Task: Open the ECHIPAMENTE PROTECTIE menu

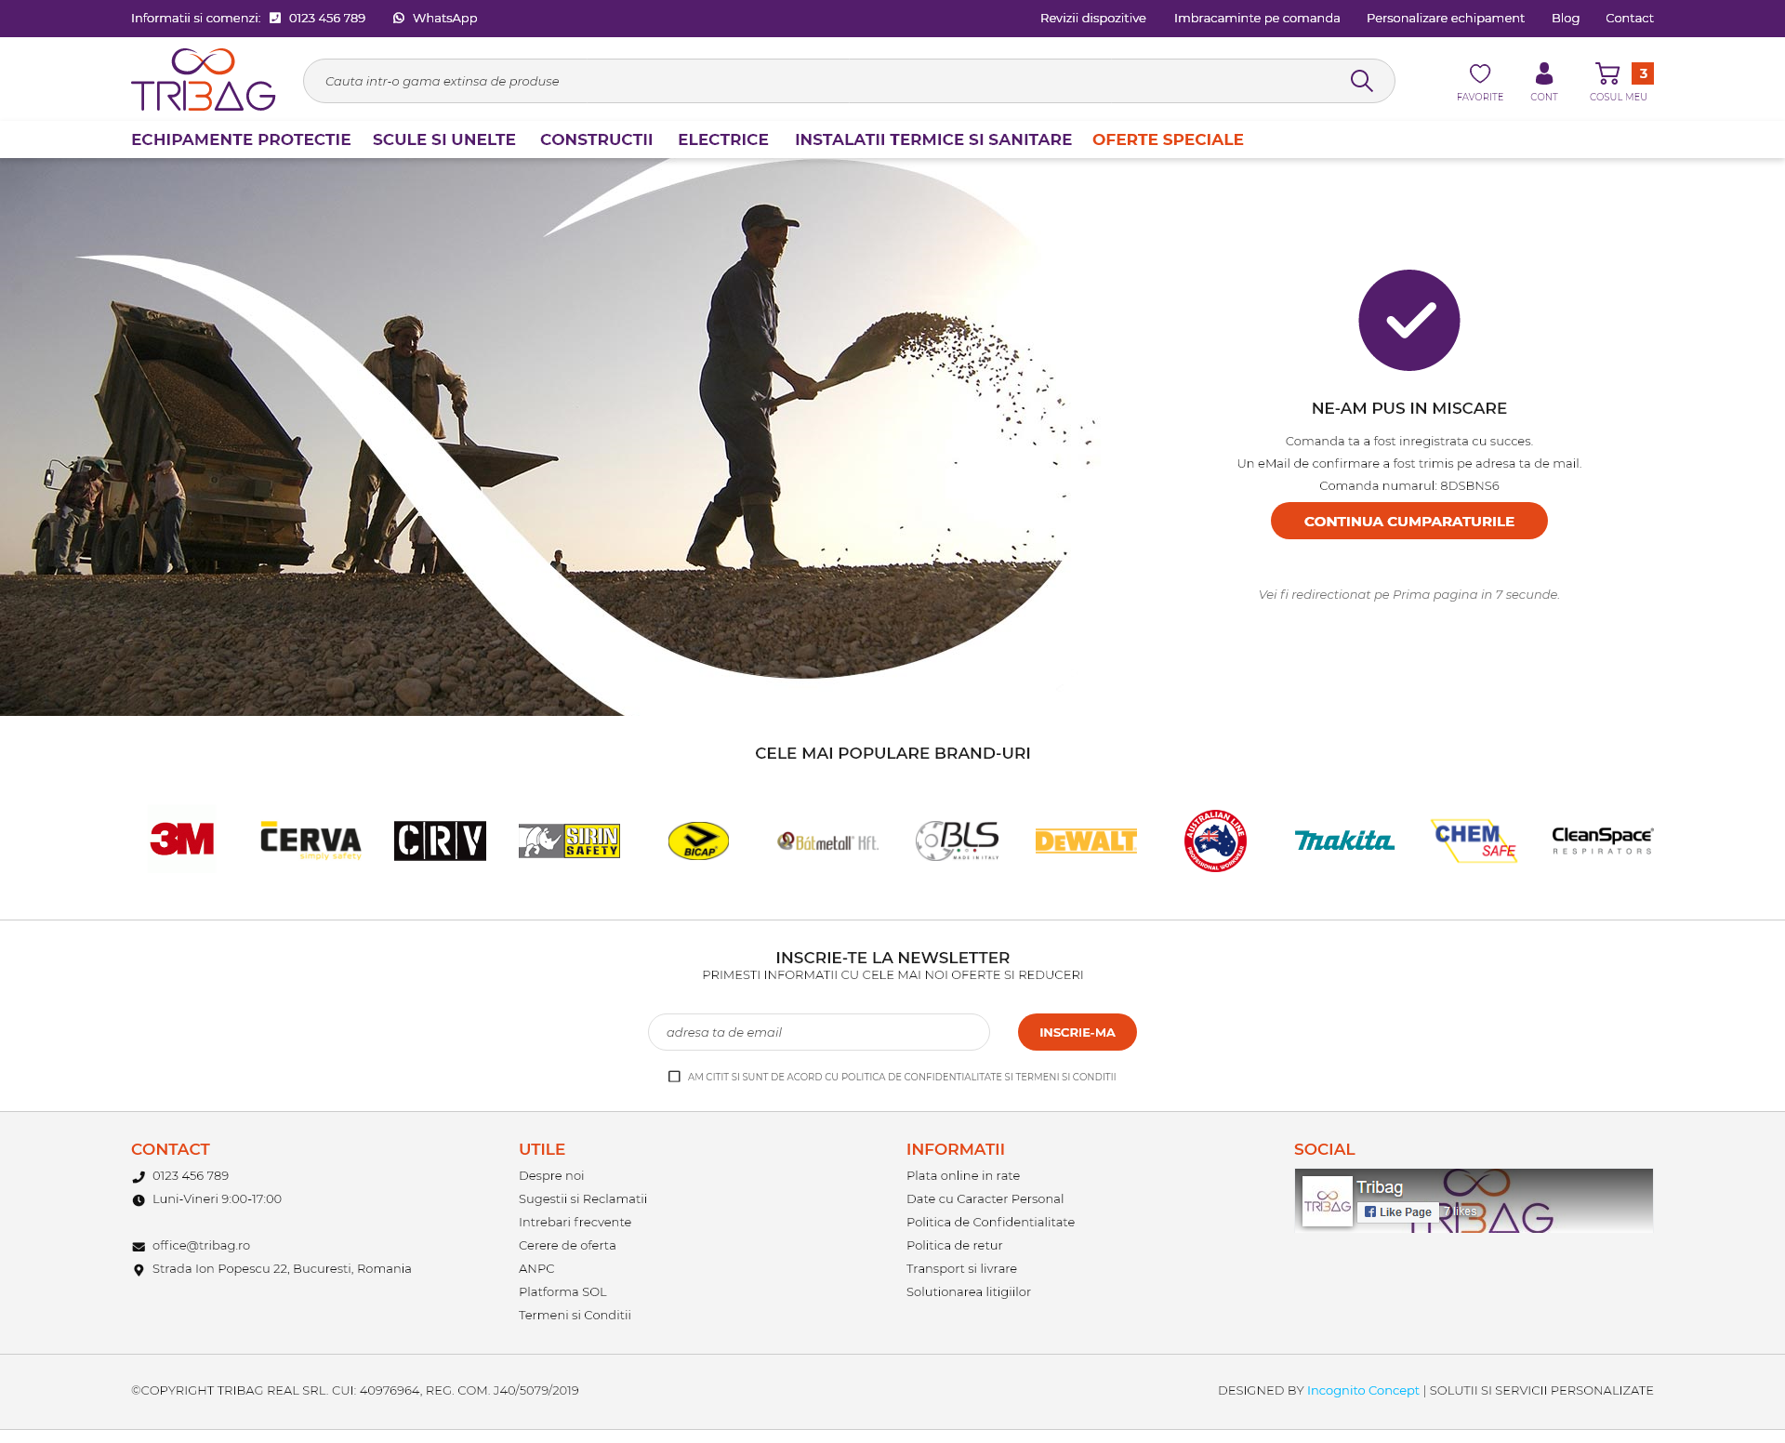Action: point(241,139)
